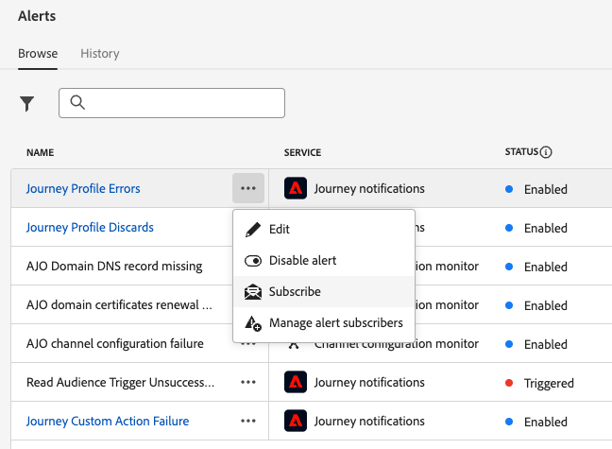Click the pencil icon next to Edit
This screenshot has height=449, width=612.
(x=252, y=229)
